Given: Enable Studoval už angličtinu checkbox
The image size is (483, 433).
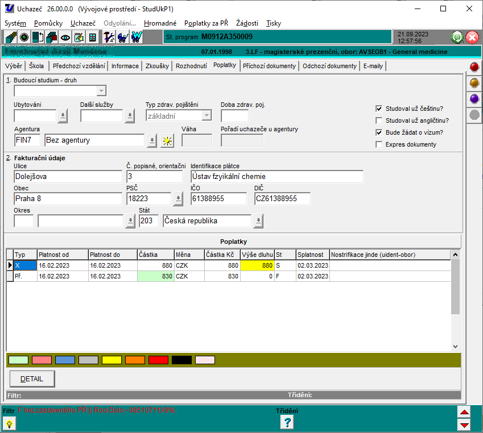Looking at the screenshot, I should click(x=379, y=120).
